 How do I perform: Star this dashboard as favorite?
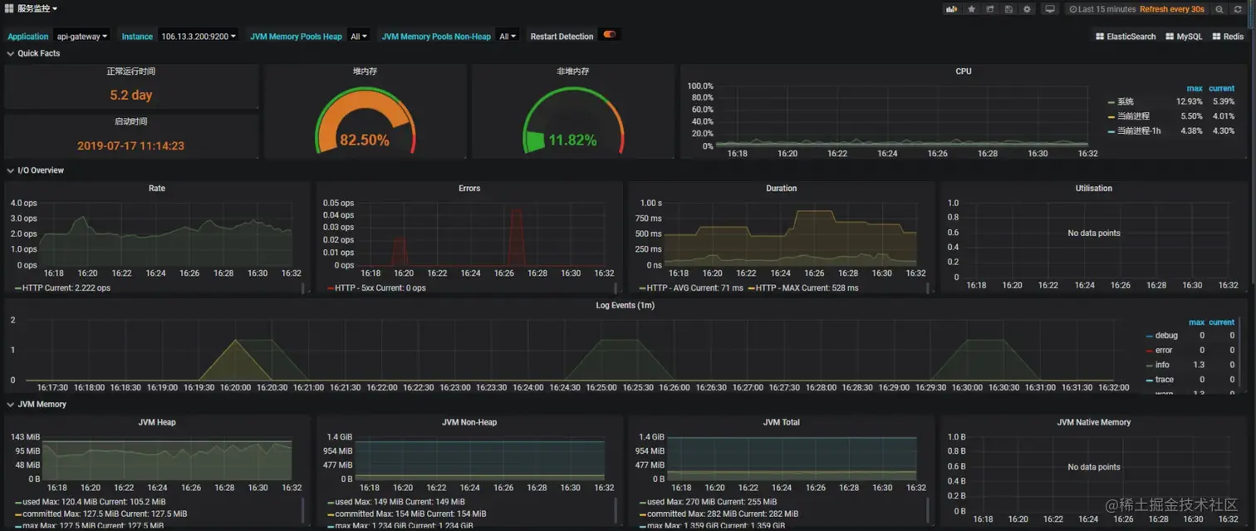(x=971, y=9)
